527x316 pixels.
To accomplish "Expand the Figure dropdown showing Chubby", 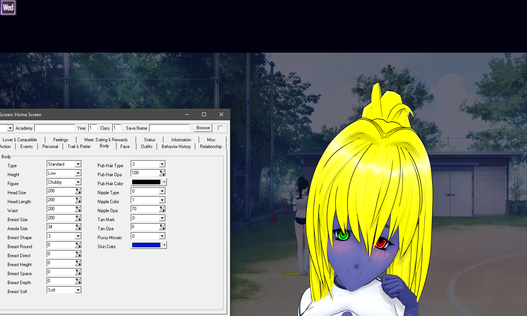I will point(78,182).
